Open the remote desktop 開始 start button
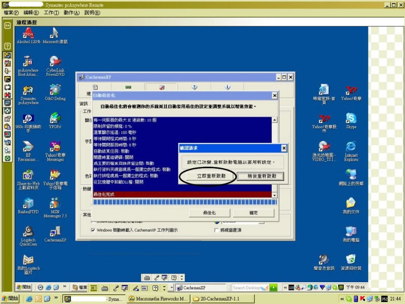 [x=24, y=287]
